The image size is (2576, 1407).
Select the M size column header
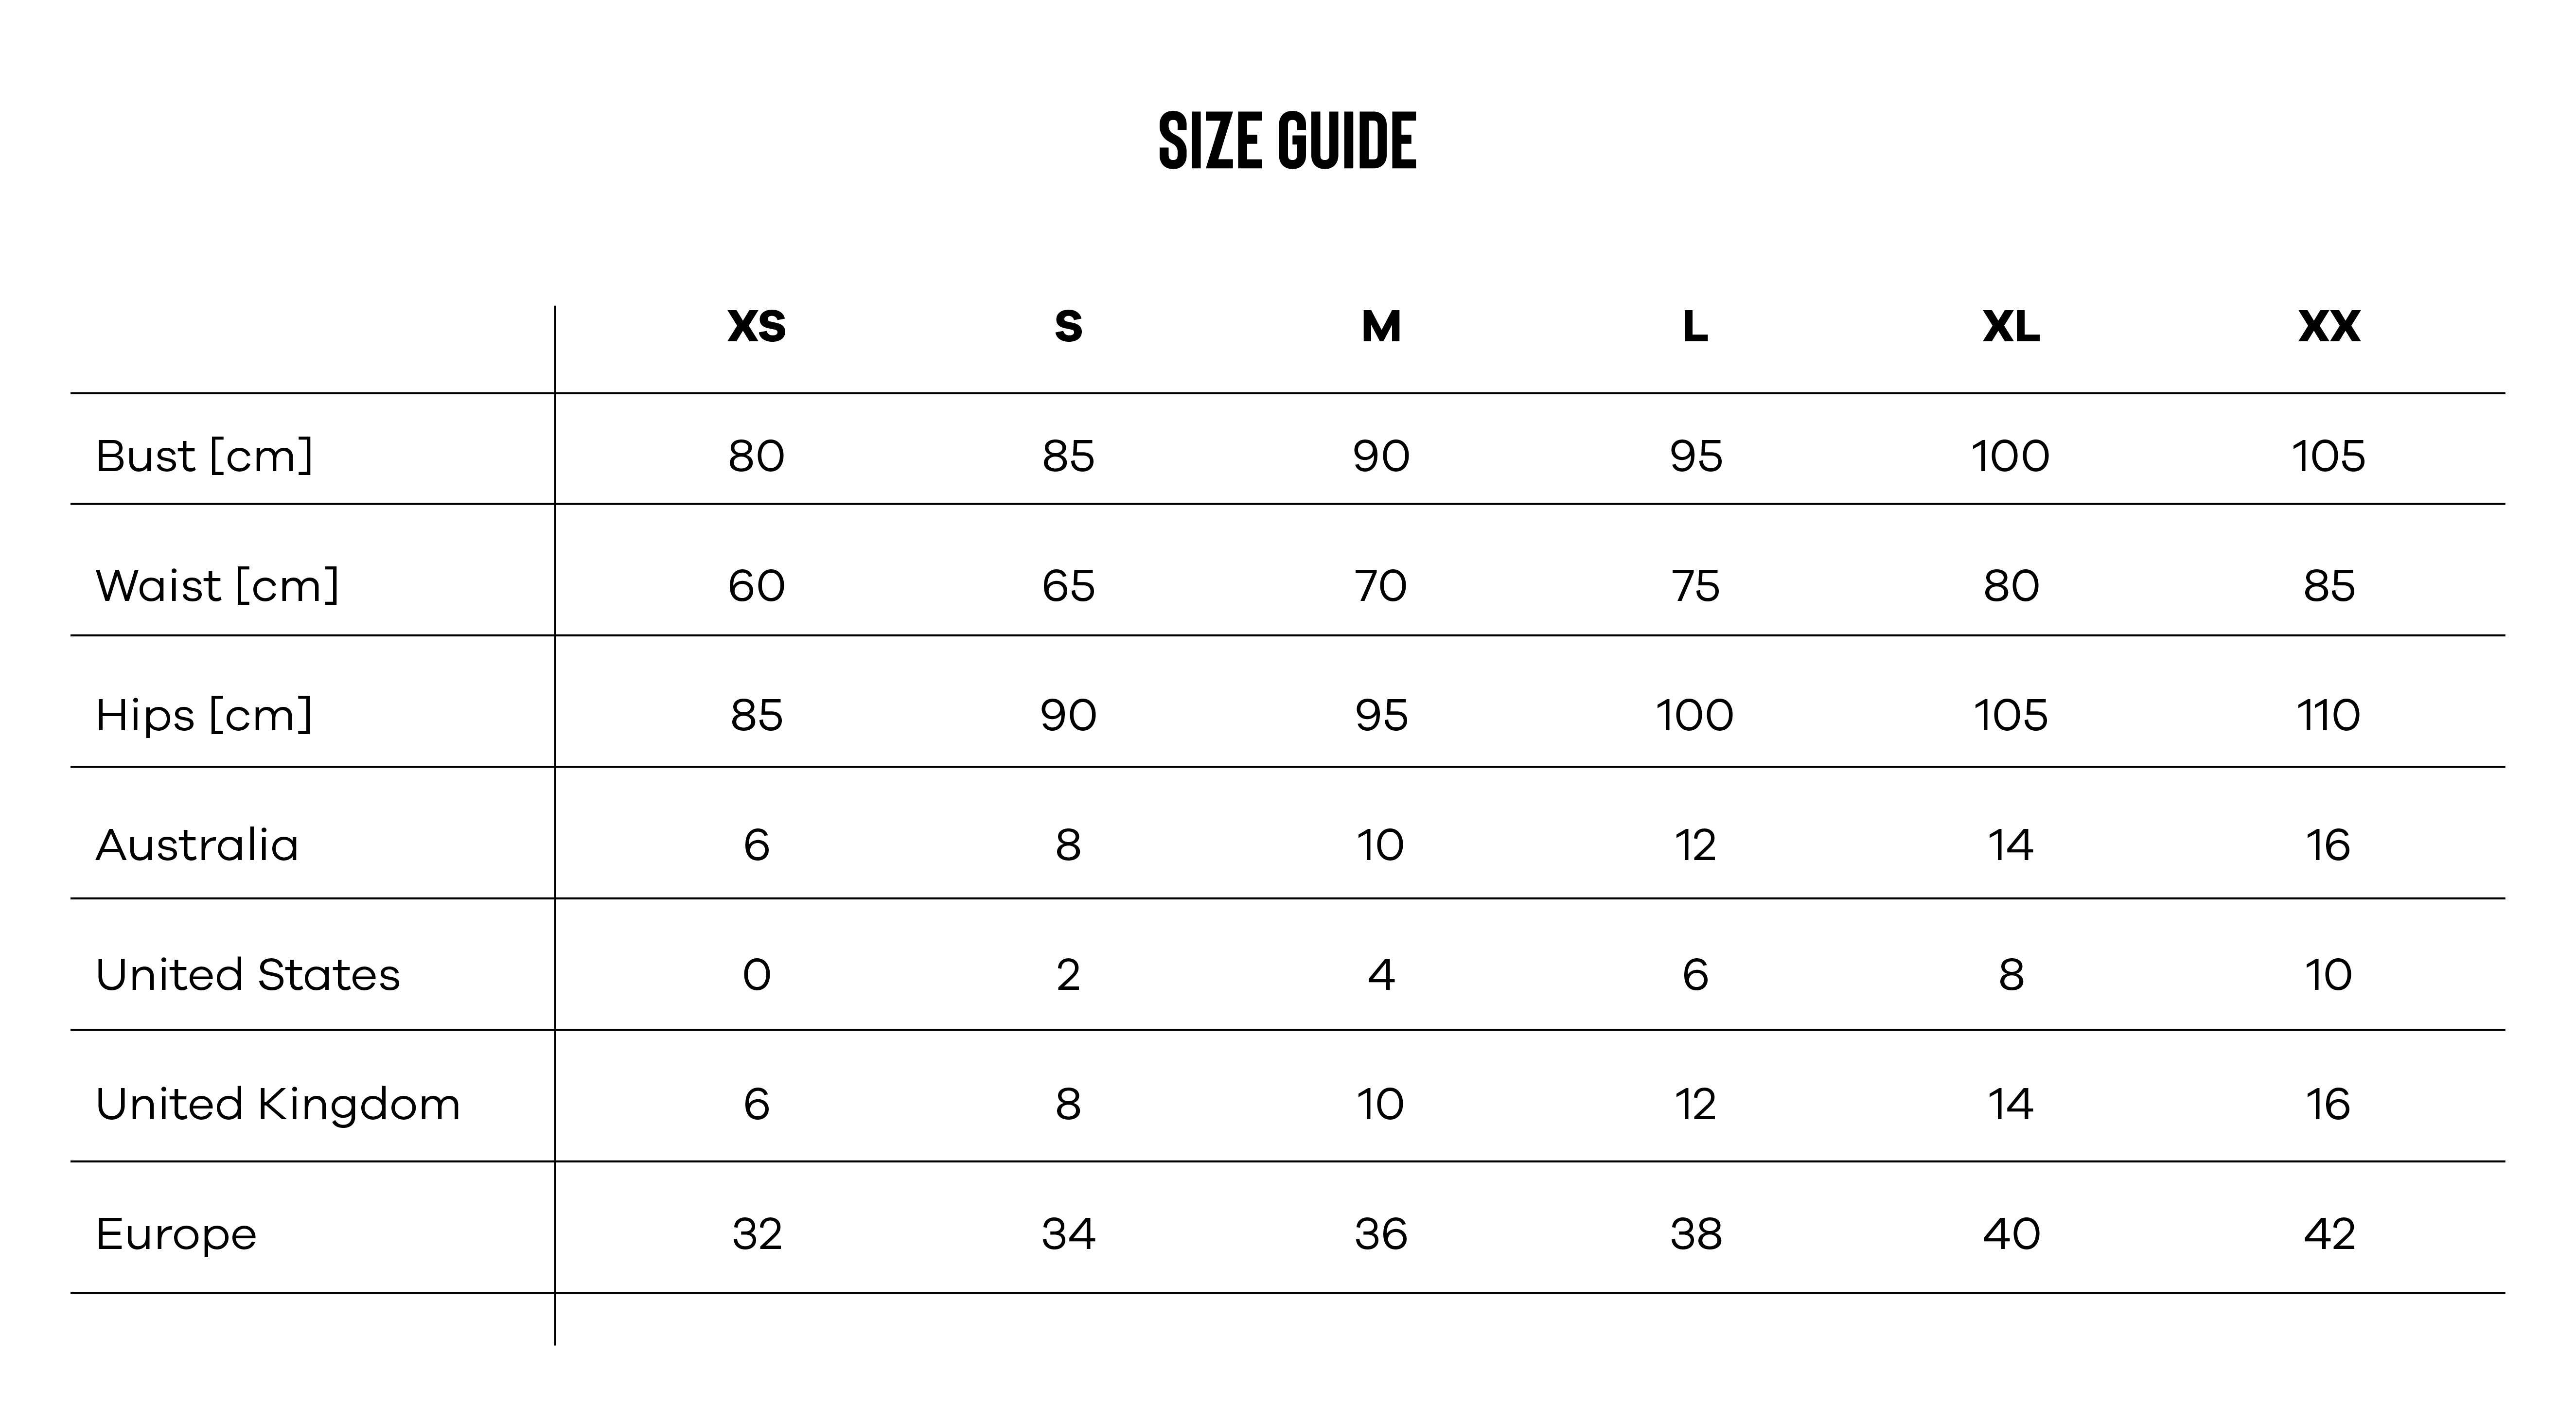1381,327
